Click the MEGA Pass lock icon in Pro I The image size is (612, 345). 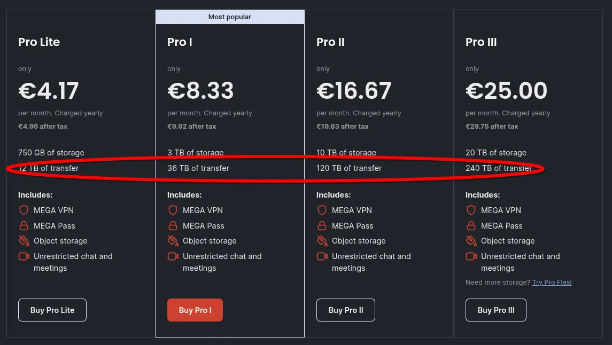(173, 225)
